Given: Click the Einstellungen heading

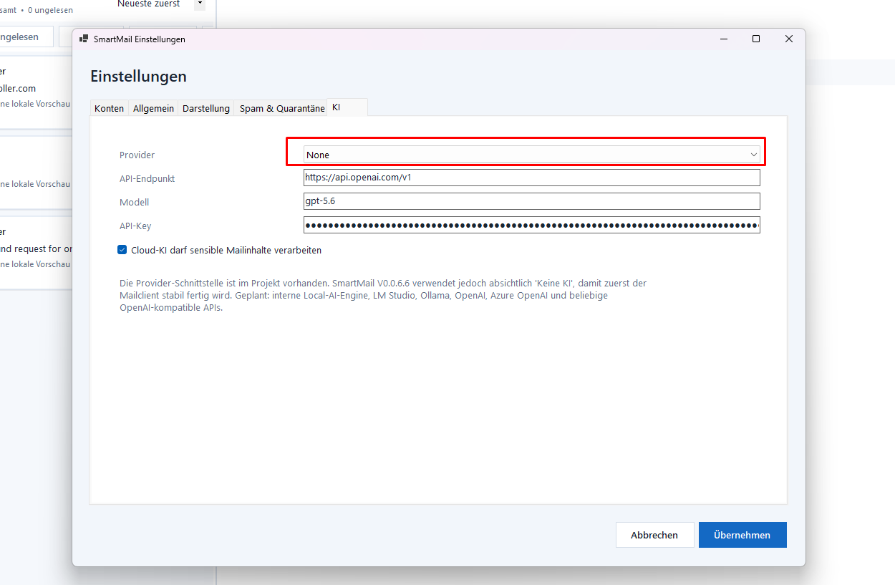Looking at the screenshot, I should (x=138, y=77).
